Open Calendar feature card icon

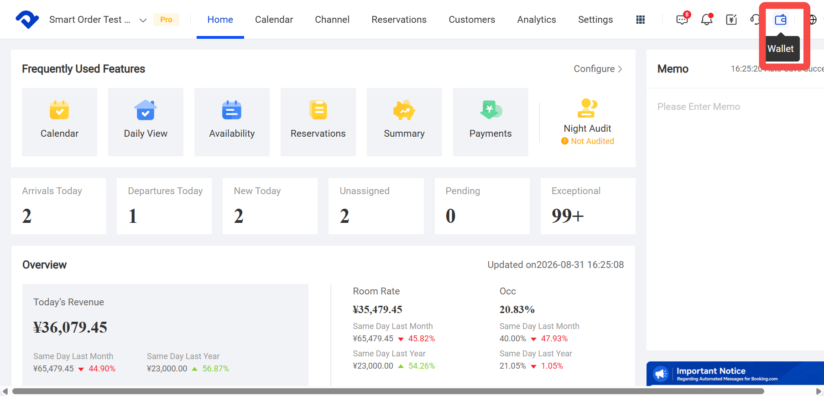59,110
